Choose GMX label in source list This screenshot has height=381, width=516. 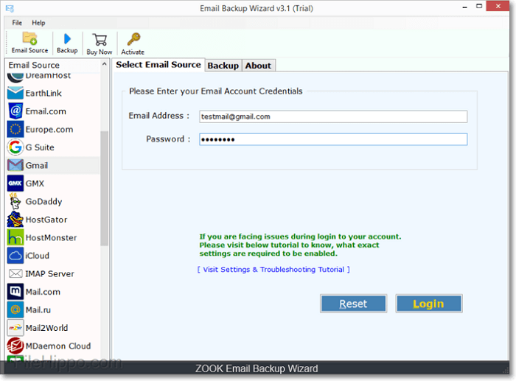[35, 183]
